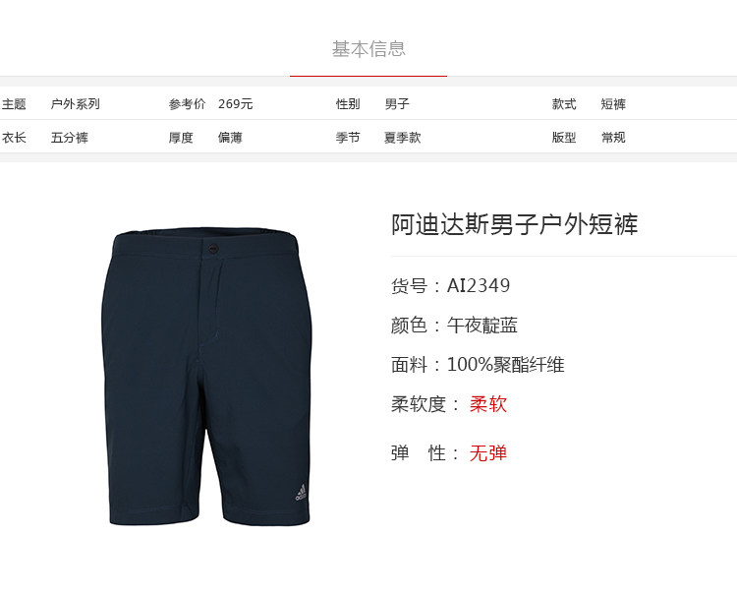Click the color value 午夜靛蓝
The image size is (737, 596).
pyautogui.click(x=482, y=326)
